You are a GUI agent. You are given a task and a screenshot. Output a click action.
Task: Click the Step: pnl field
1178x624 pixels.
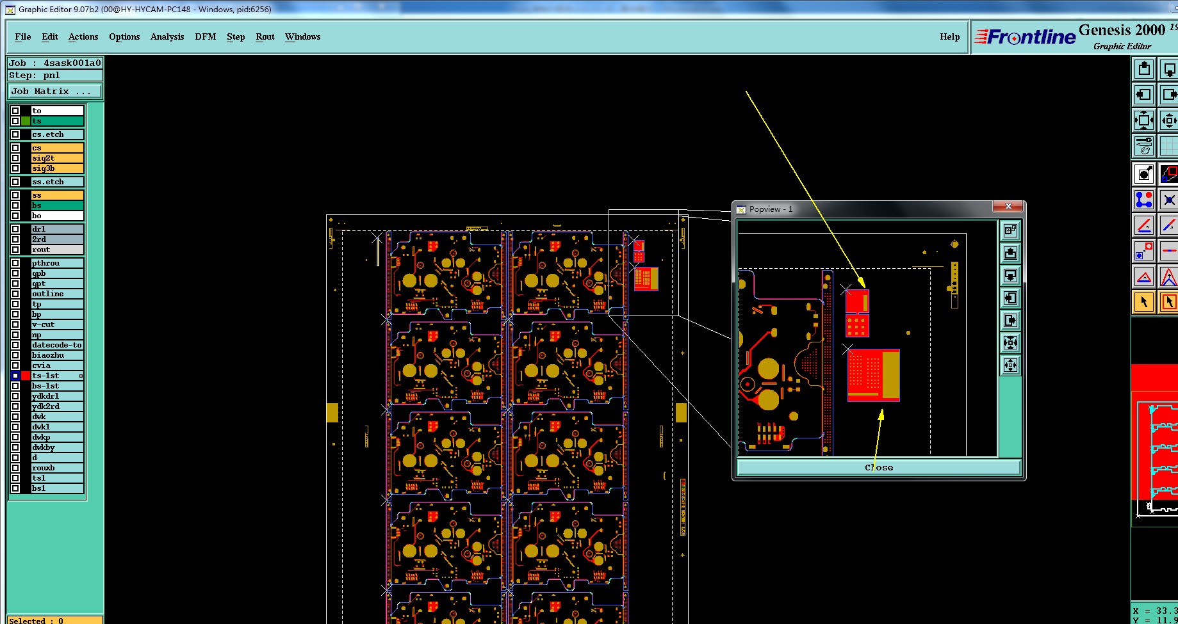[x=55, y=75]
